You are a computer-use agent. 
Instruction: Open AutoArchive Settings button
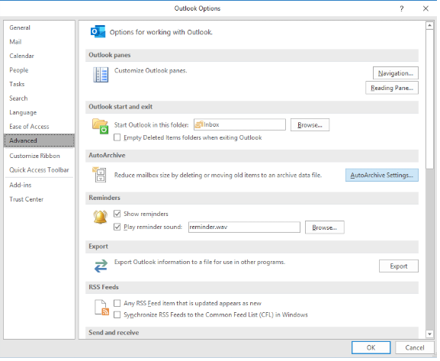tap(381, 175)
